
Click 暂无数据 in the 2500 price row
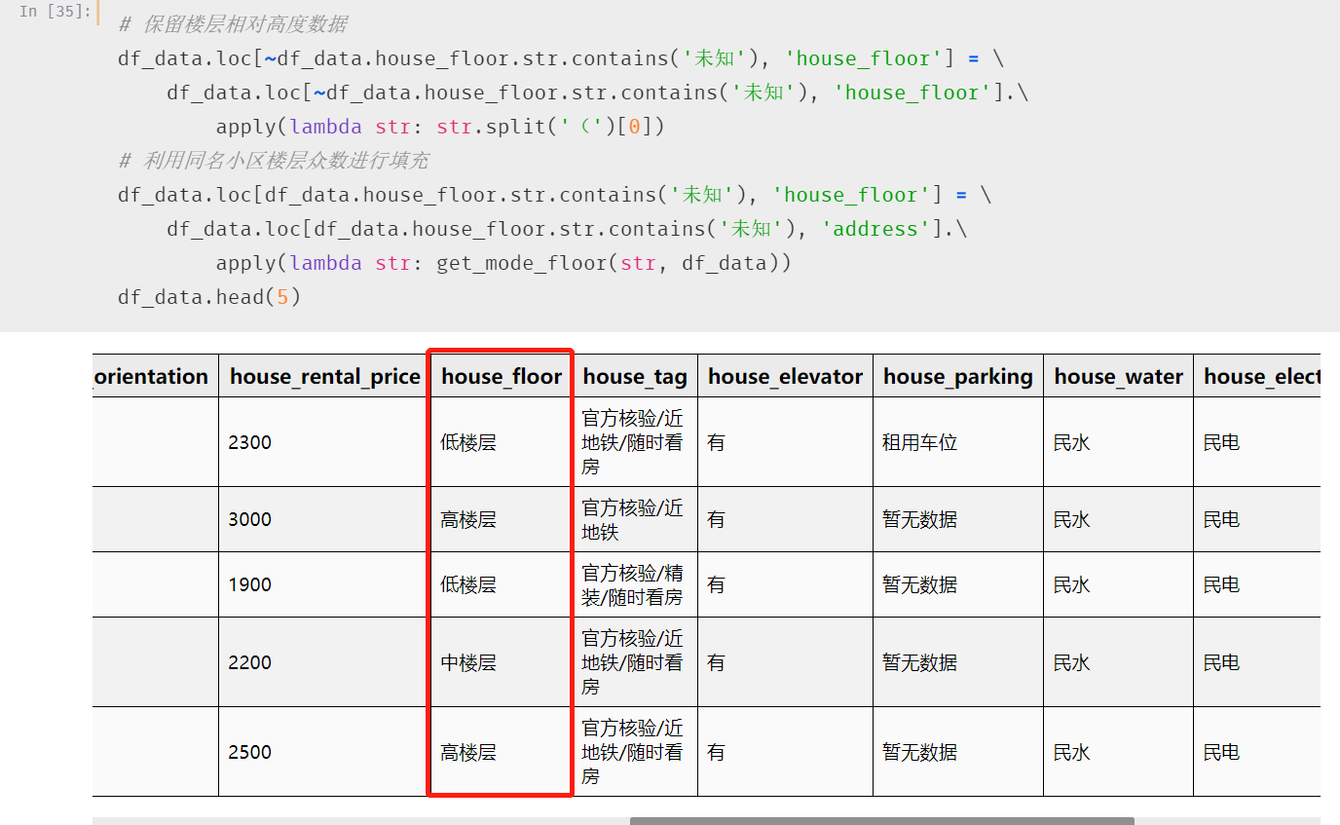click(919, 752)
